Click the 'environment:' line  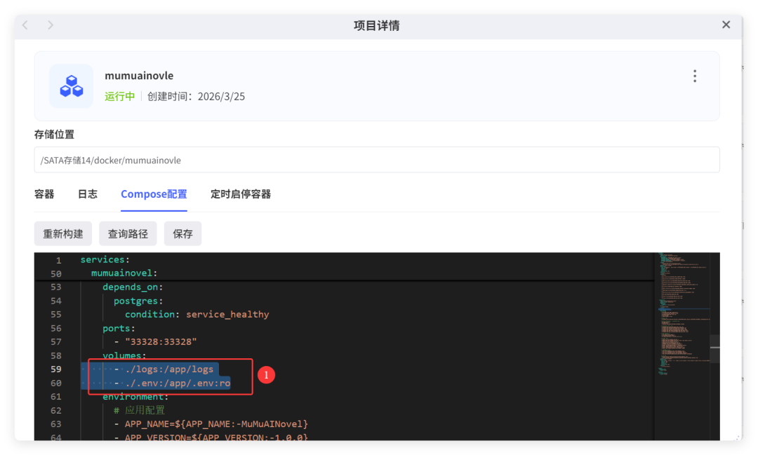click(x=135, y=397)
